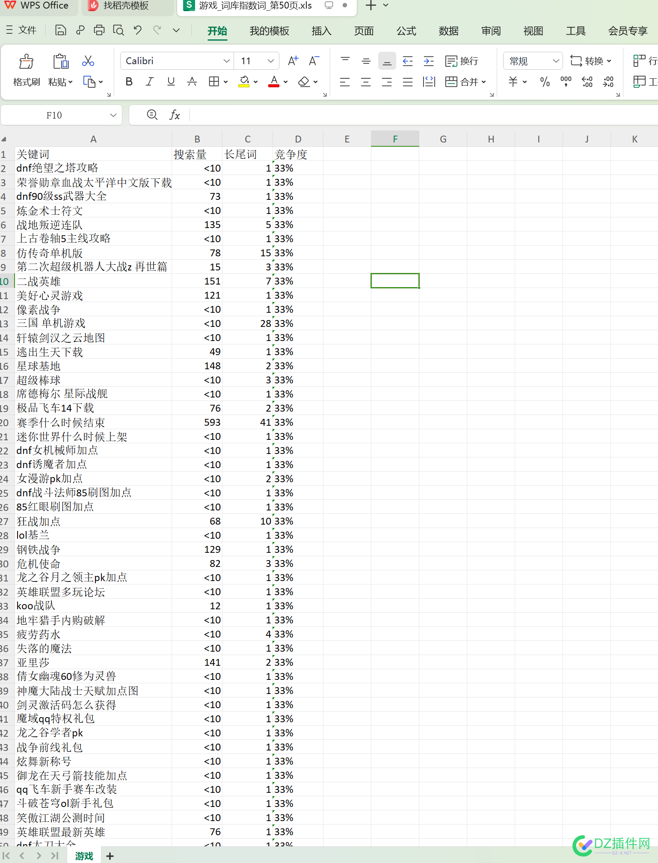
Task: Open the Calibri font name dropdown
Action: coord(226,61)
